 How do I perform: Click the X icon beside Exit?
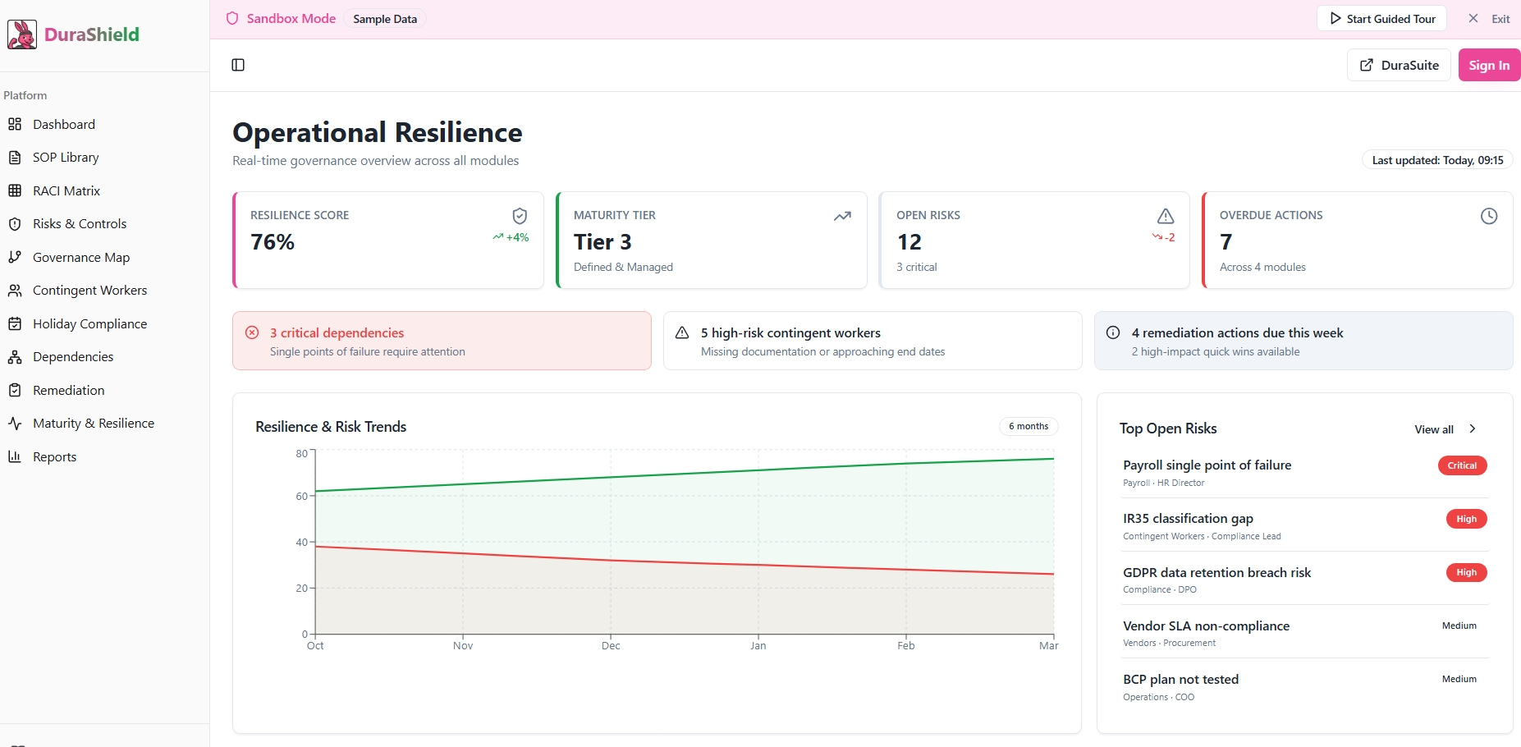[1473, 18]
